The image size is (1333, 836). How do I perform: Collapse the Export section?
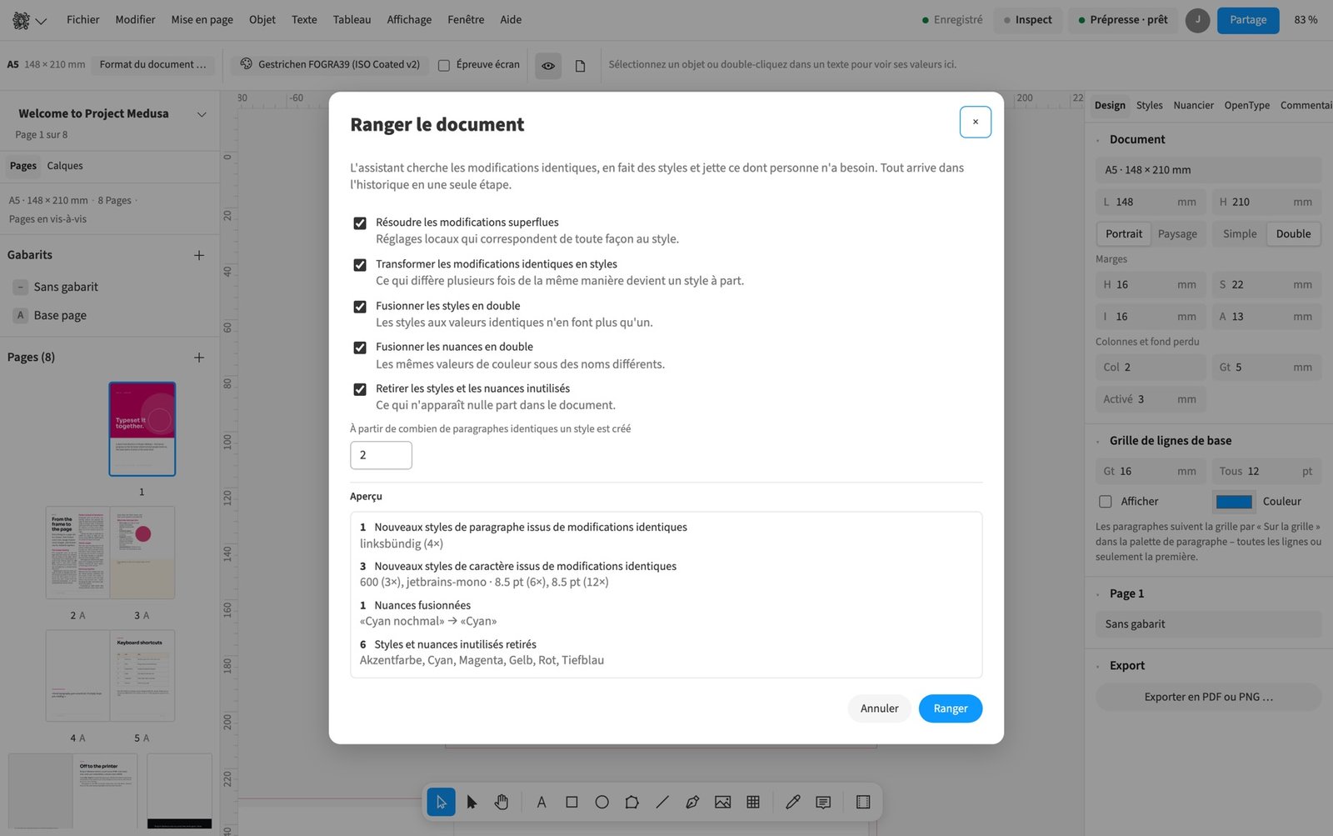[x=1098, y=666]
